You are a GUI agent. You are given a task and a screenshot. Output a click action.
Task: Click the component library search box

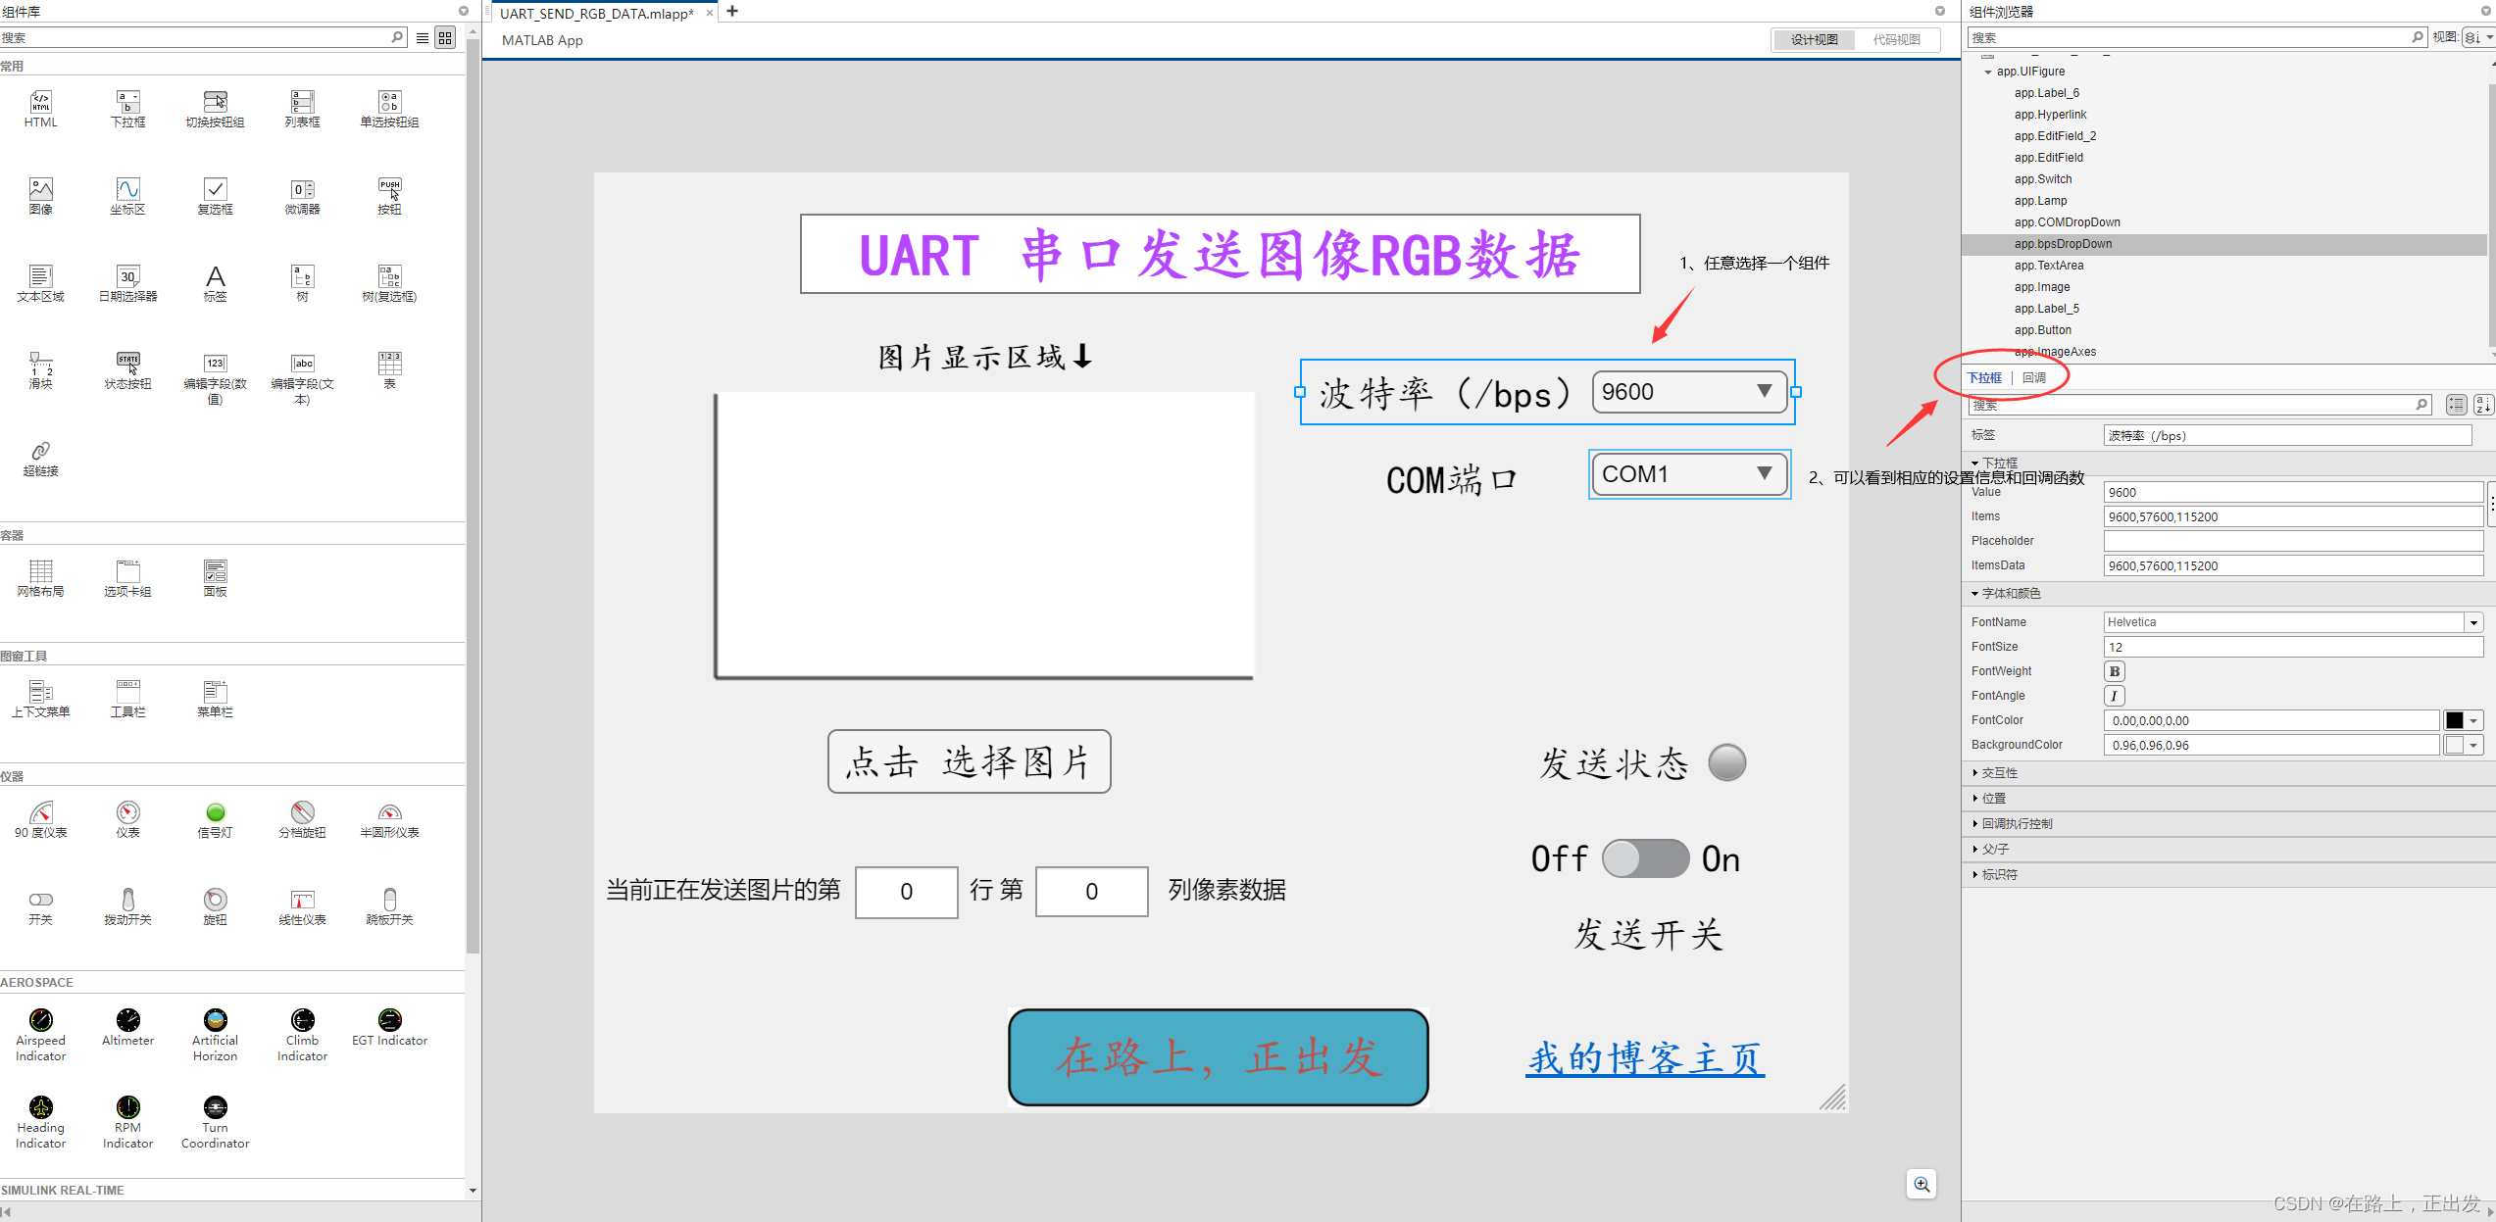pyautogui.click(x=202, y=37)
